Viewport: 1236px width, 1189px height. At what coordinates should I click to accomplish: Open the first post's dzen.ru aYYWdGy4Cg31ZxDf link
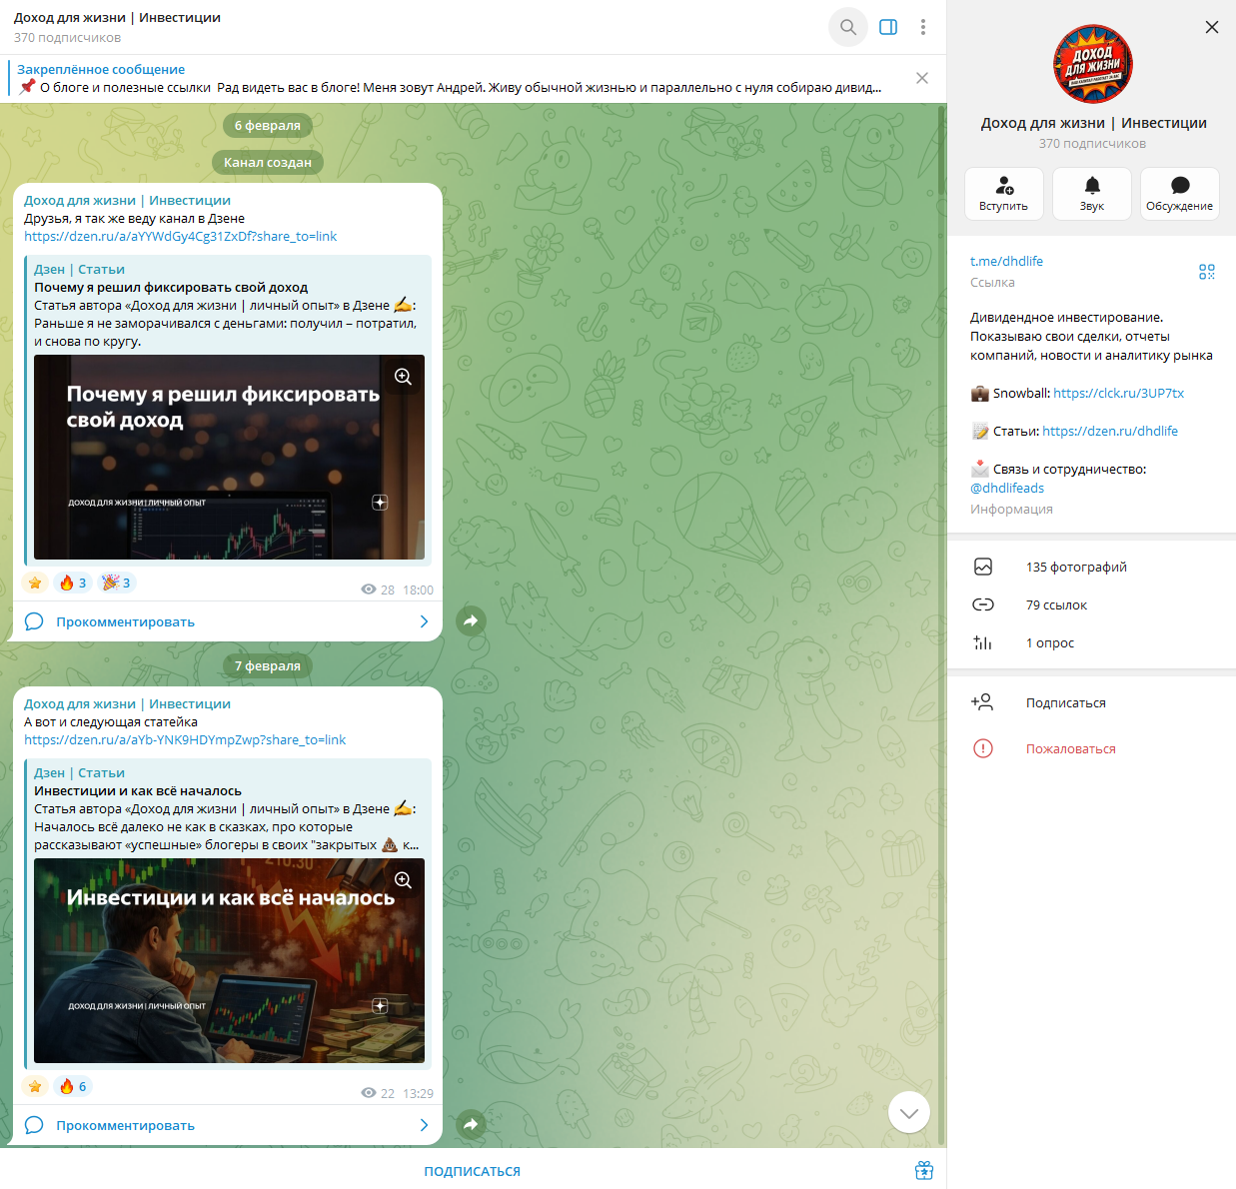(x=181, y=237)
